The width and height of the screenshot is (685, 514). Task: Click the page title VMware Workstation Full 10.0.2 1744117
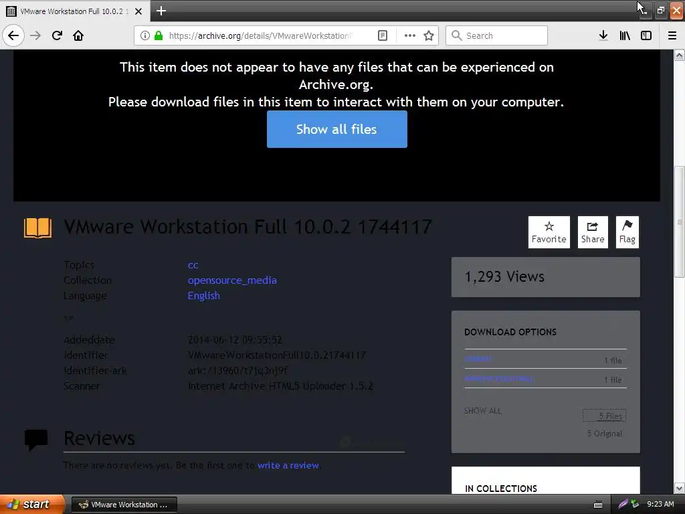(248, 227)
